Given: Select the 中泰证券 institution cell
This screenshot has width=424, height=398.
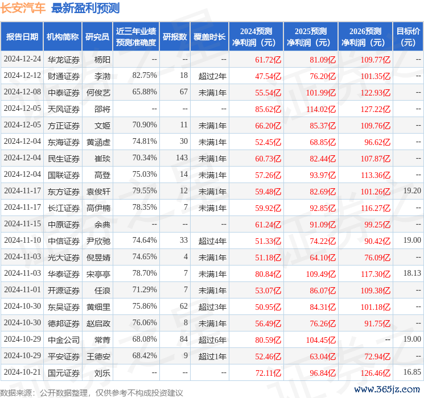Looking at the screenshot, I should coord(64,93).
